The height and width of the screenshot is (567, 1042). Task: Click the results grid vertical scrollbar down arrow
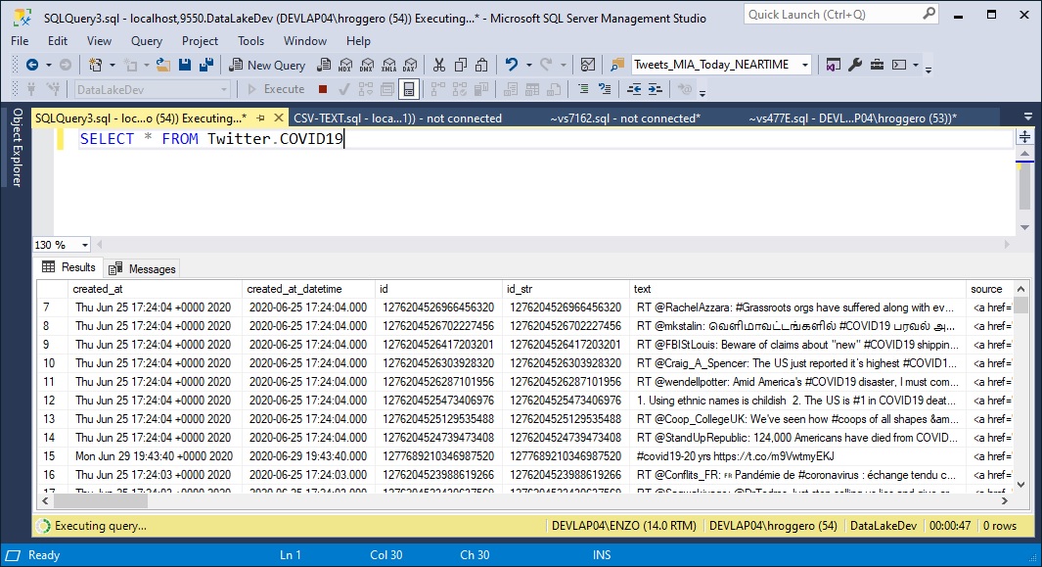coord(1021,484)
